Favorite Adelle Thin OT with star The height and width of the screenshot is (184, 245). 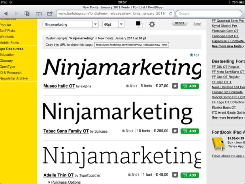[175, 175]
